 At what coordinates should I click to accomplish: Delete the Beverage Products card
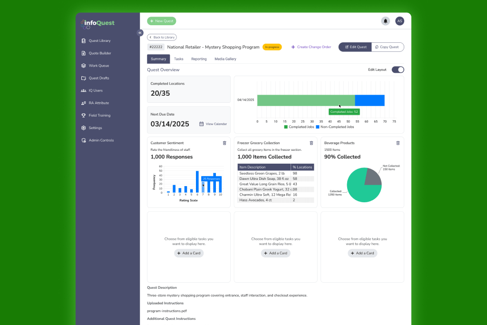point(398,143)
